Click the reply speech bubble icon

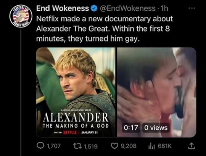(x=40, y=146)
